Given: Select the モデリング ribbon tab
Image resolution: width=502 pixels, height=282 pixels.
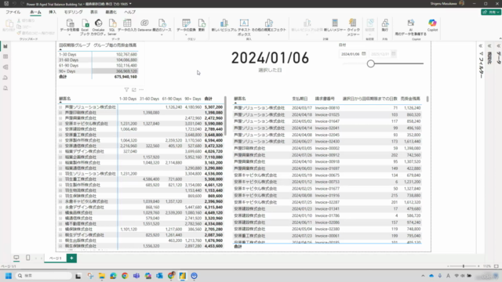Looking at the screenshot, I should pos(73,13).
